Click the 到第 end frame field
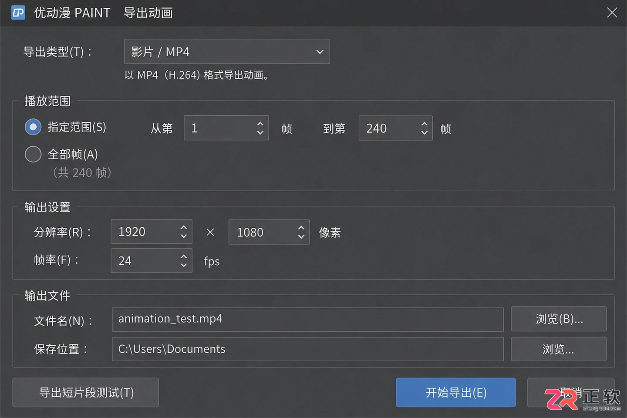627x418 pixels. [x=395, y=128]
